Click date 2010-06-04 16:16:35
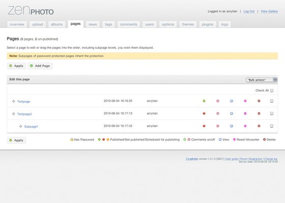This screenshot has height=203, width=285. coord(118,101)
